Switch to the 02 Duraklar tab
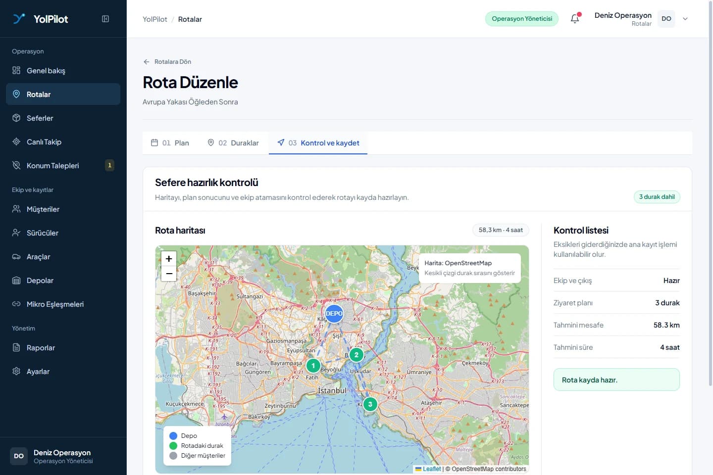 pyautogui.click(x=233, y=143)
